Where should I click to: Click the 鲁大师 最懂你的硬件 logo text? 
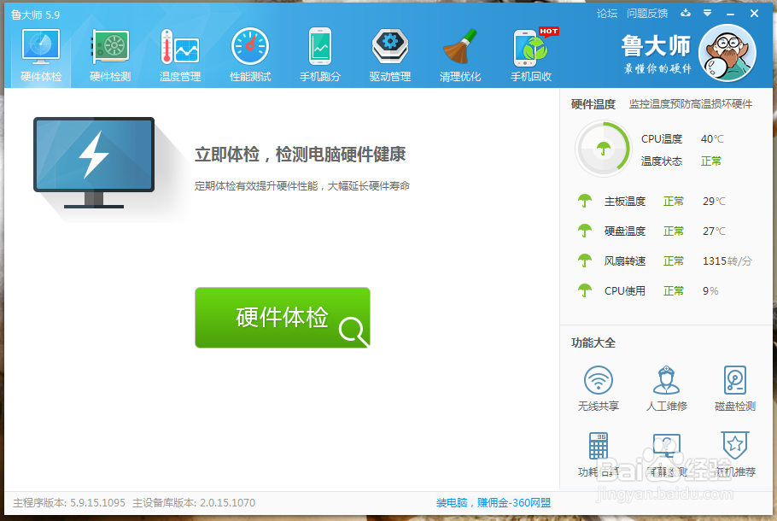tap(656, 55)
